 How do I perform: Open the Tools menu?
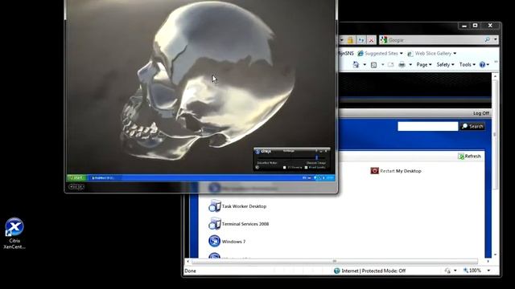pos(467,64)
